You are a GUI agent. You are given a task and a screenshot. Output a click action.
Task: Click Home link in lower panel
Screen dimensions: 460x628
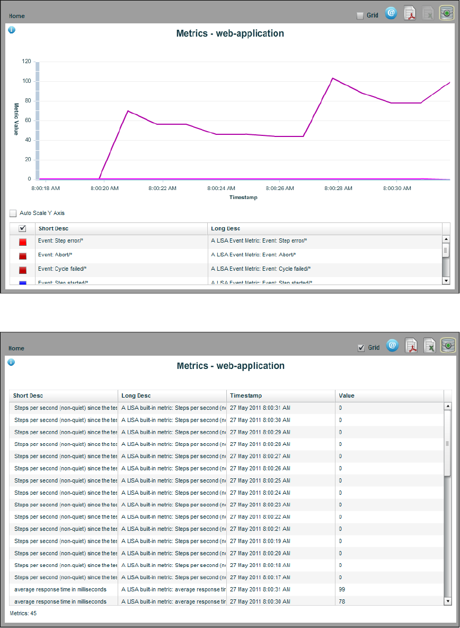pyautogui.click(x=16, y=348)
